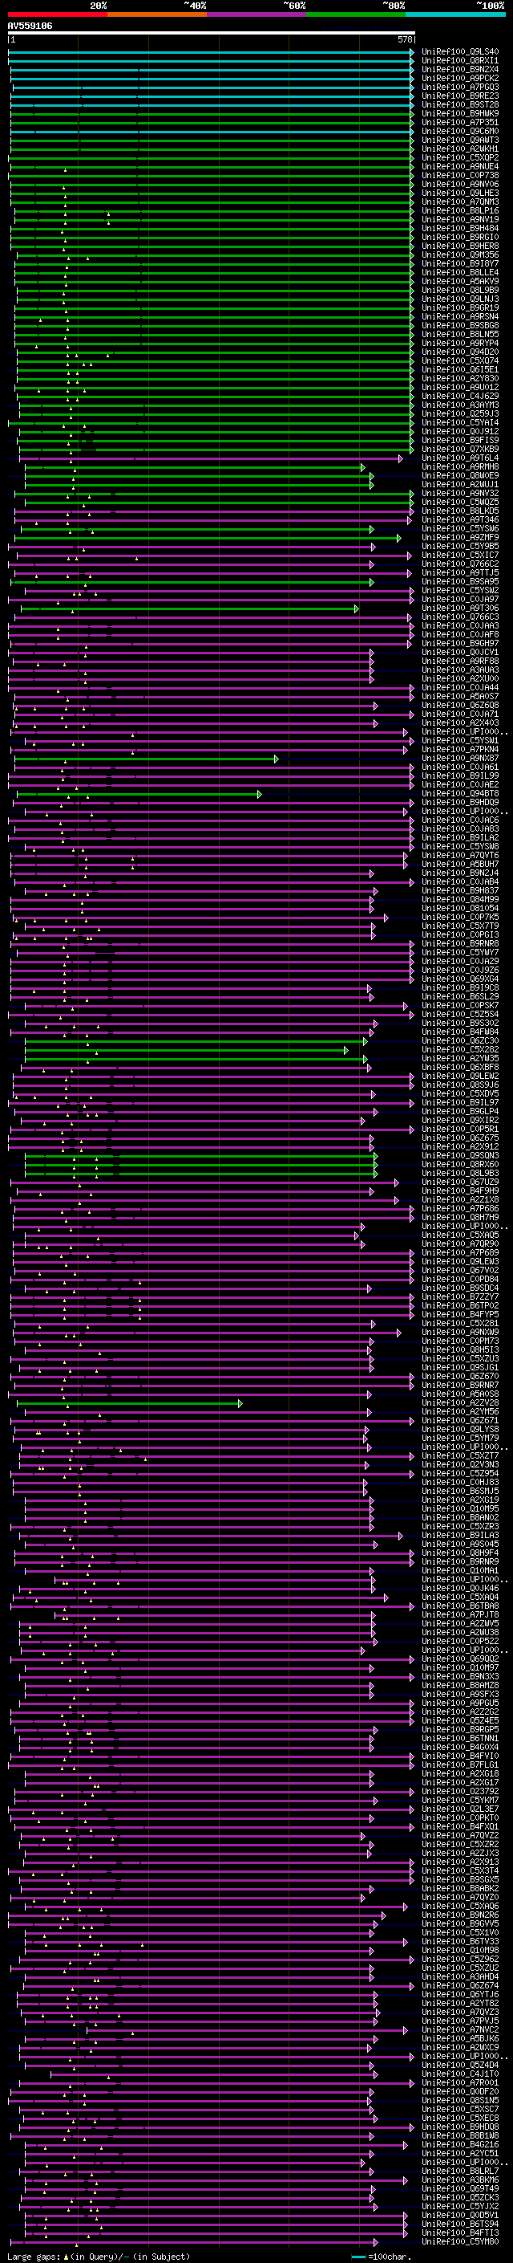Image resolution: width=513 pixels, height=2263 pixels.
Task: Select hit label UniRef100_A9T346
Action: click(x=460, y=519)
